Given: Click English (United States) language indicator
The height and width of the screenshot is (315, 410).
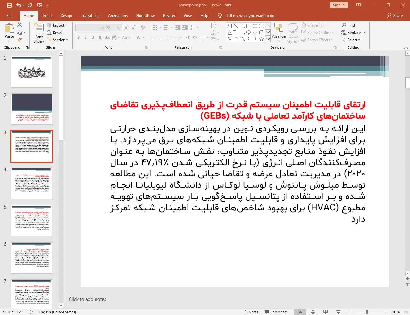Looking at the screenshot, I should (x=57, y=312).
